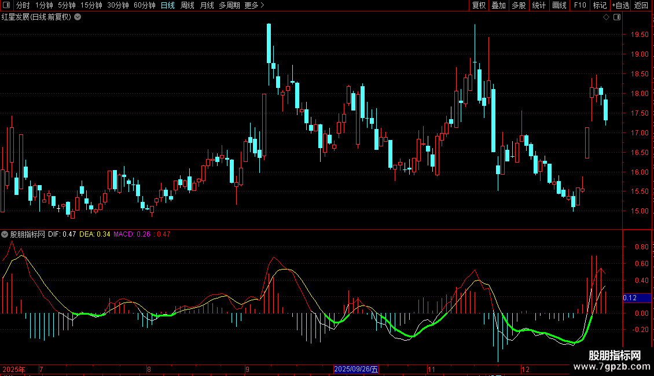Open the 多周期 multi-period view
This screenshot has height=376, width=654.
[x=229, y=5]
